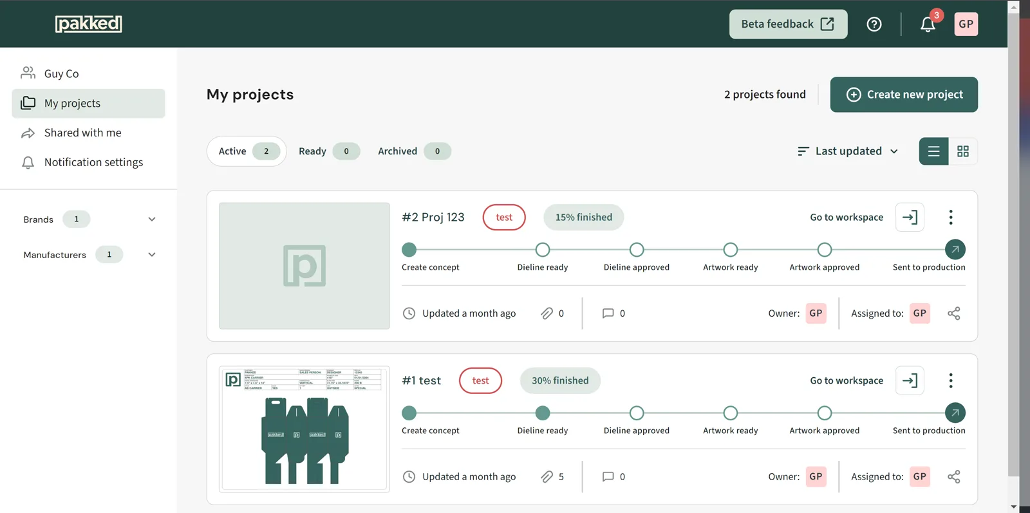1030x513 pixels.
Task: Click the attachments paperclip on #1 test
Action: point(547,477)
